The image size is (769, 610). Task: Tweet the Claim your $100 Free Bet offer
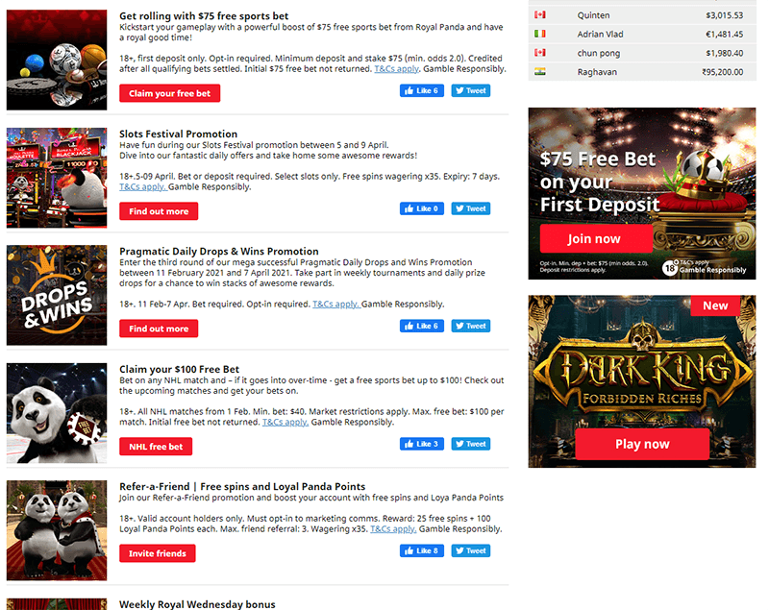tap(470, 444)
